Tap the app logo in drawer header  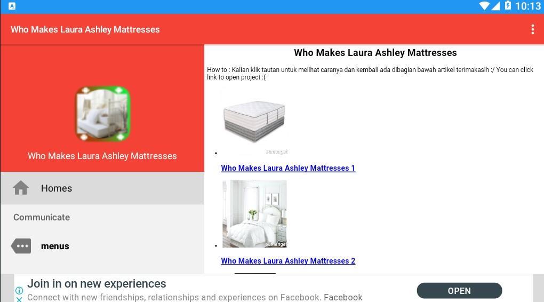(x=103, y=114)
